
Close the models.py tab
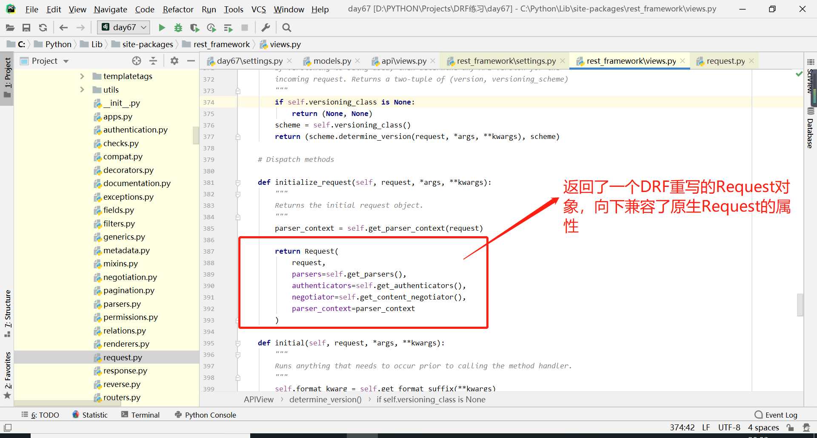357,61
